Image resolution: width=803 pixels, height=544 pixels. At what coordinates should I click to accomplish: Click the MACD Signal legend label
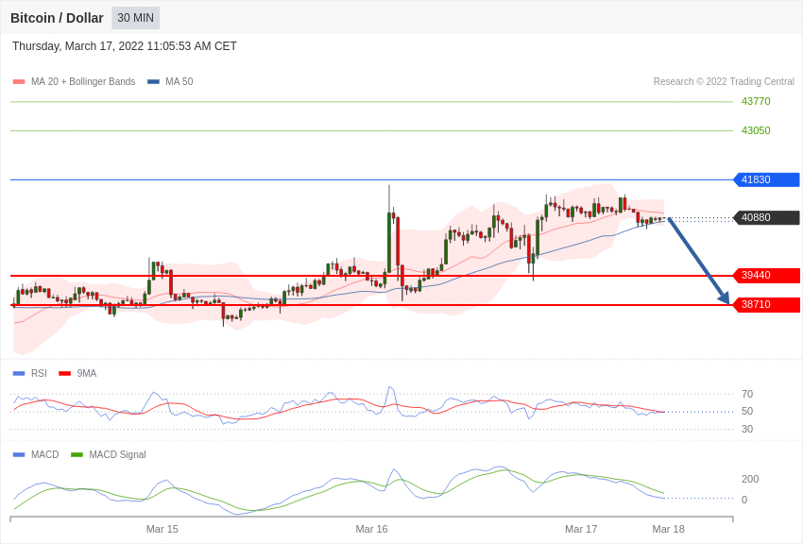click(117, 454)
